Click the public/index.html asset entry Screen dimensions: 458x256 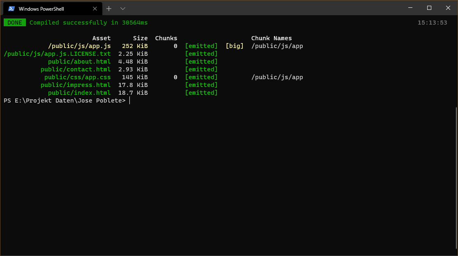pyautogui.click(x=79, y=93)
